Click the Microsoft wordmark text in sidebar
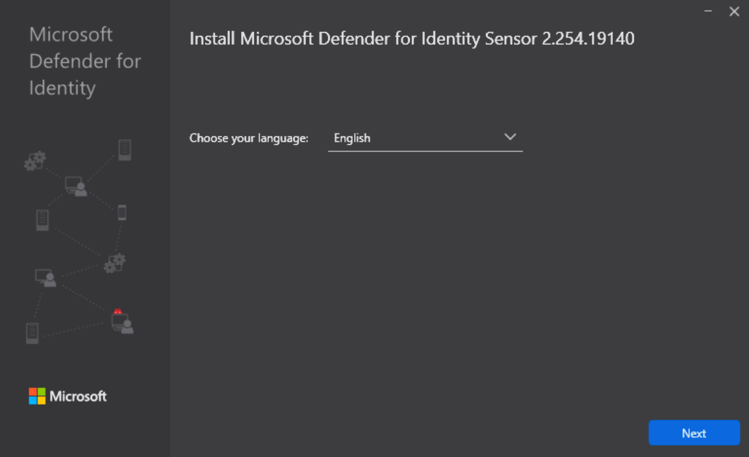The height and width of the screenshot is (457, 749). tap(78, 396)
